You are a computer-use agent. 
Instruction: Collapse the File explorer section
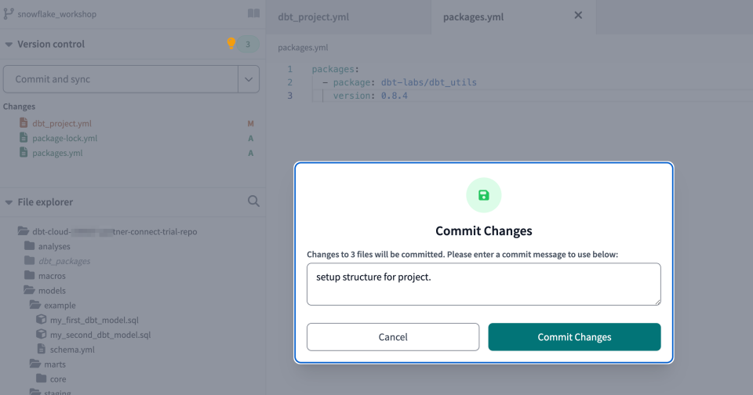pos(9,202)
